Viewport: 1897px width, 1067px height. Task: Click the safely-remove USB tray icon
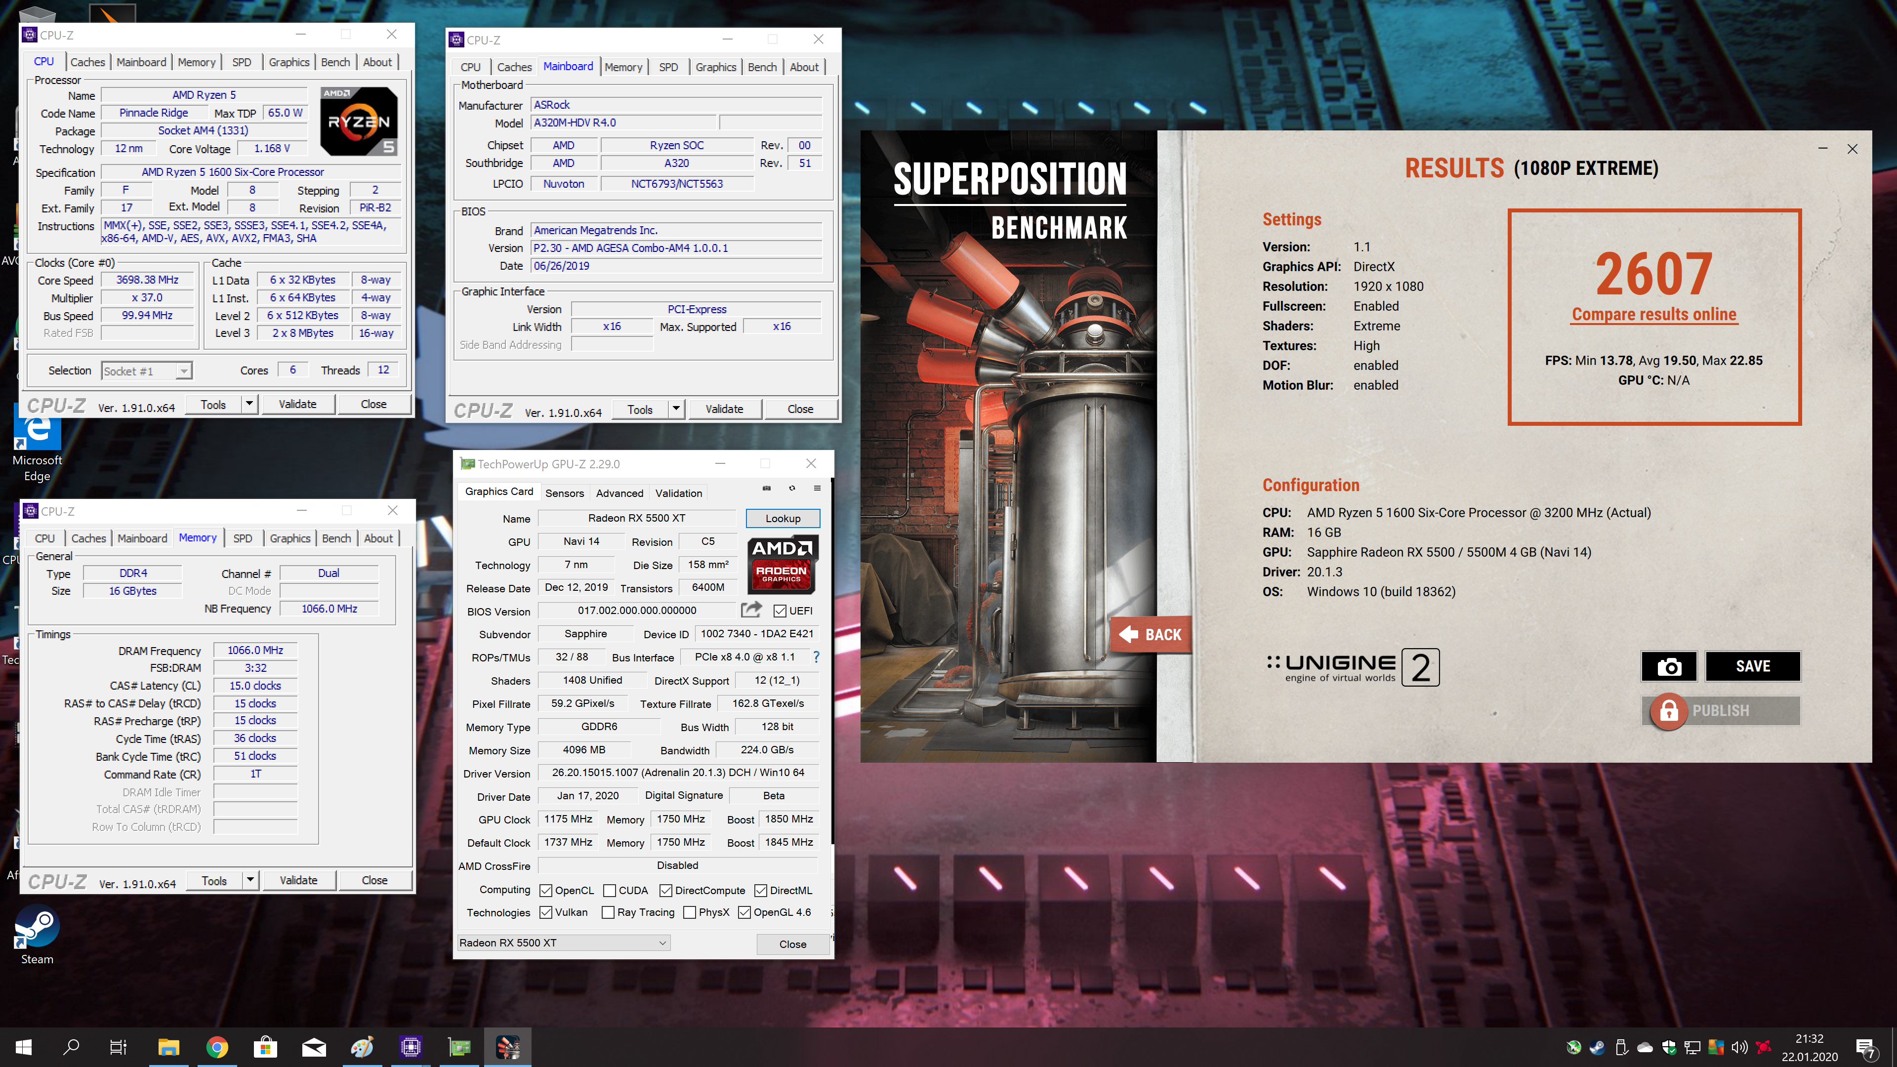tap(1621, 1046)
